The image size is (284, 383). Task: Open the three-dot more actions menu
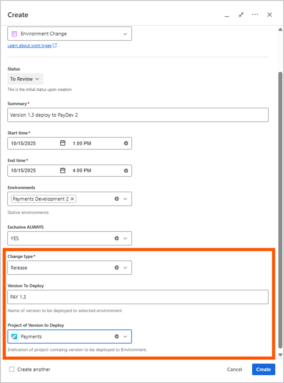coord(255,15)
